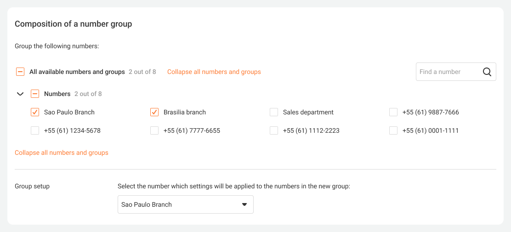This screenshot has height=232, width=511.
Task: Click the Brasilia branch label
Action: click(185, 112)
